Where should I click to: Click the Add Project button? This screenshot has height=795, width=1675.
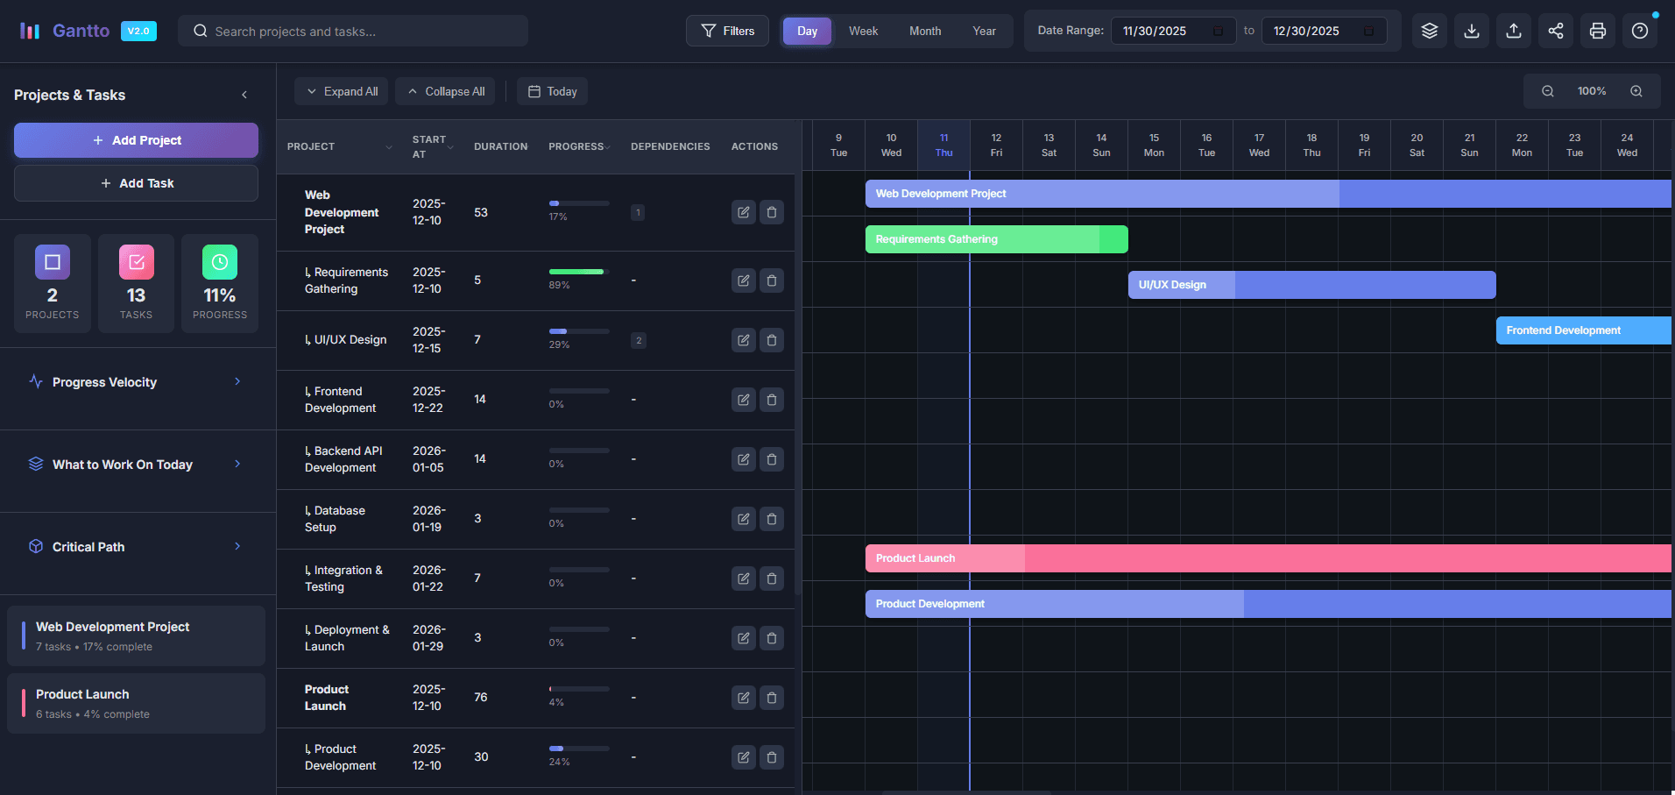coord(136,139)
